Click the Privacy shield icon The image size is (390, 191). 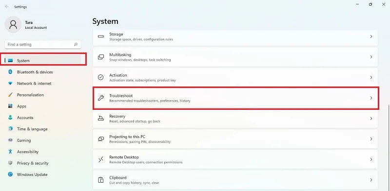(x=10, y=163)
